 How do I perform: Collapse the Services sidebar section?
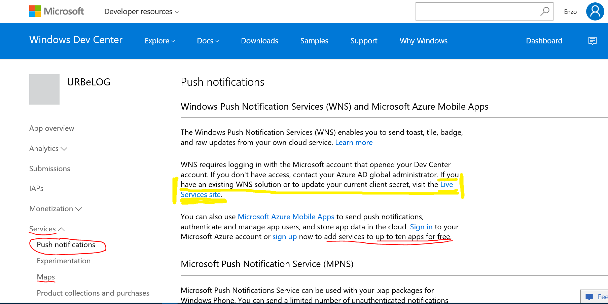tap(47, 229)
